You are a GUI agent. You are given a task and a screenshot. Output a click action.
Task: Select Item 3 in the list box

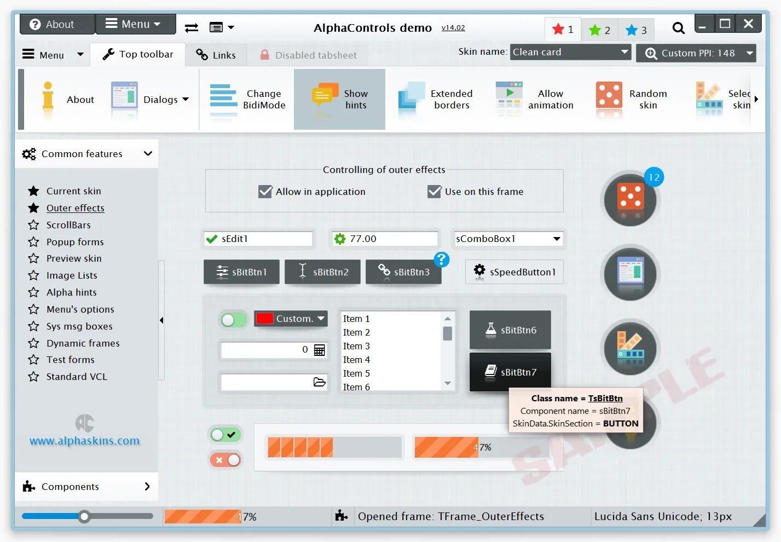pyautogui.click(x=356, y=346)
